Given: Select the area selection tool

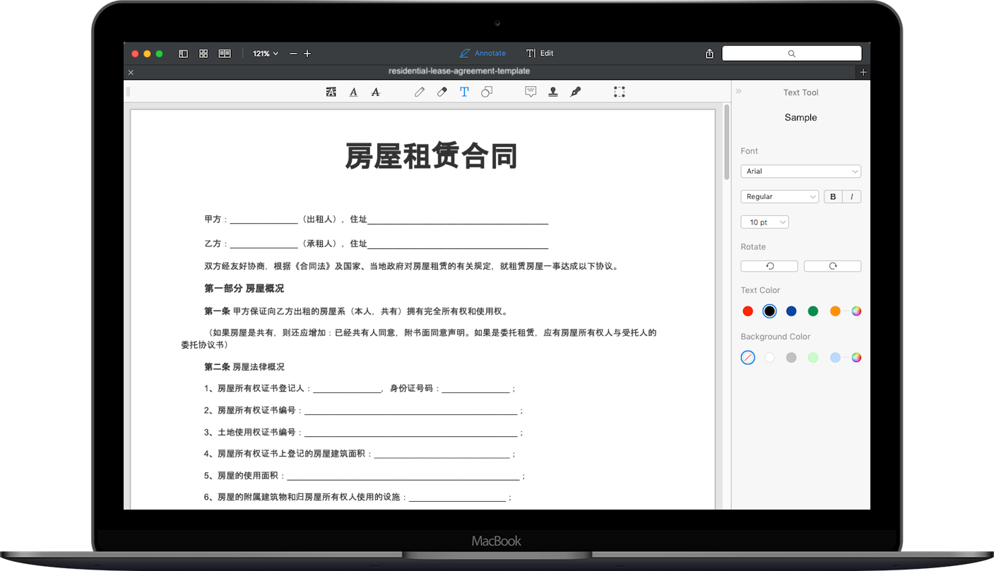Looking at the screenshot, I should point(620,92).
